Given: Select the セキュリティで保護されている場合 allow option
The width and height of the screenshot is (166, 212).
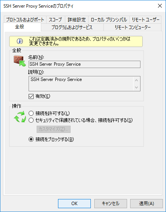Looking at the screenshot, I should click(31, 120).
